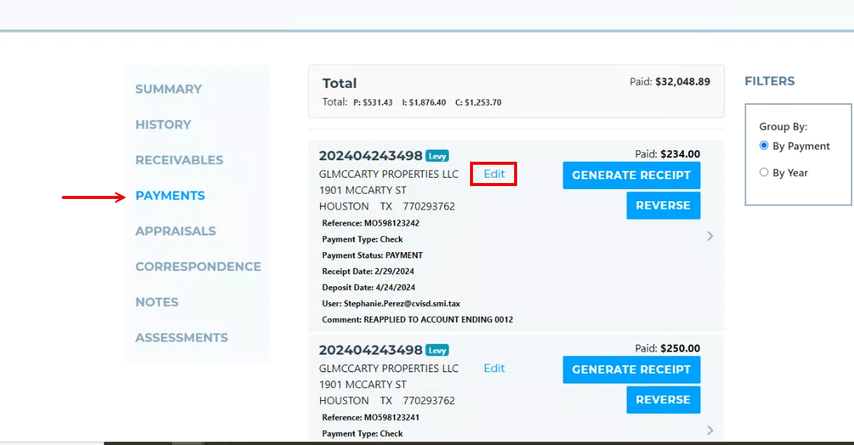Click Edit link on the $234.00 payment

(x=494, y=174)
